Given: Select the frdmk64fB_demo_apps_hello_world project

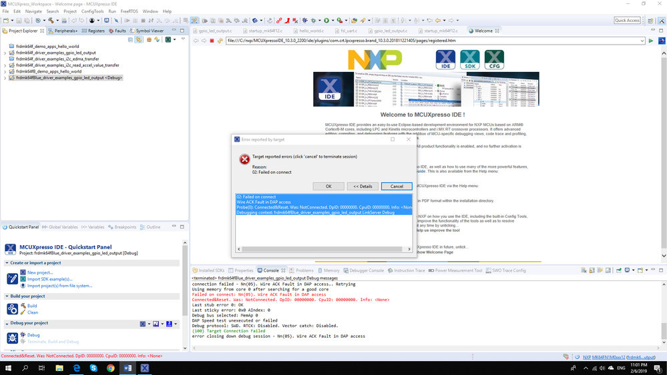Looking at the screenshot, I should pyautogui.click(x=49, y=72).
